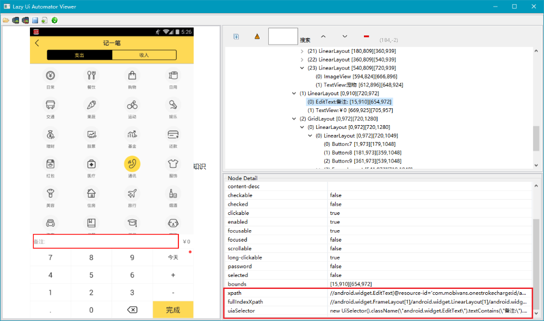Expand node (21) LinearLayout
The height and width of the screenshot is (321, 544).
click(302, 51)
